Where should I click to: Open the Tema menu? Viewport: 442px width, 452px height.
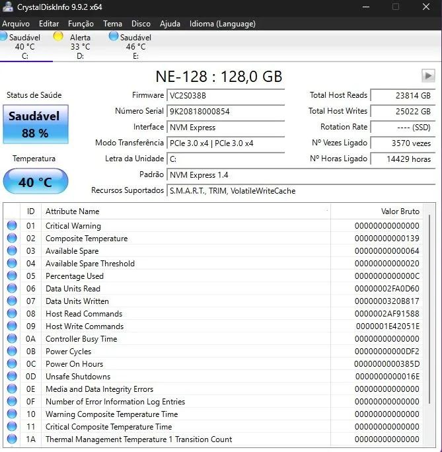[113, 24]
